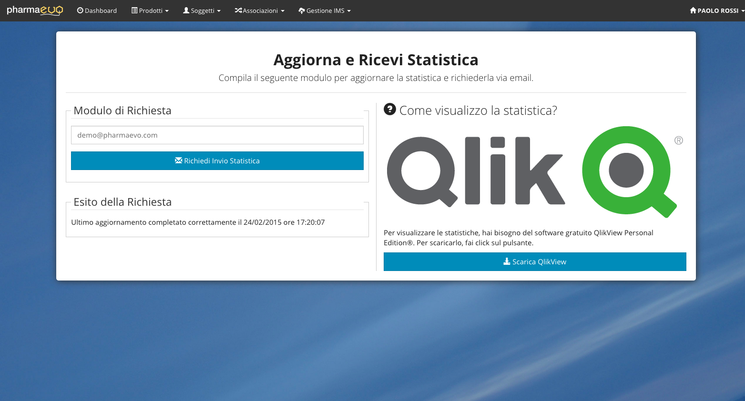Open the Dashboard menu item
The width and height of the screenshot is (745, 401).
point(97,10)
